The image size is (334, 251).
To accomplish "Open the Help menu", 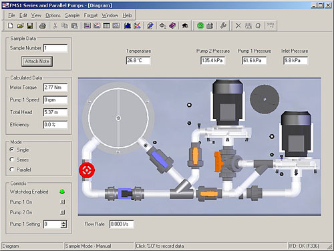I will [127, 15].
